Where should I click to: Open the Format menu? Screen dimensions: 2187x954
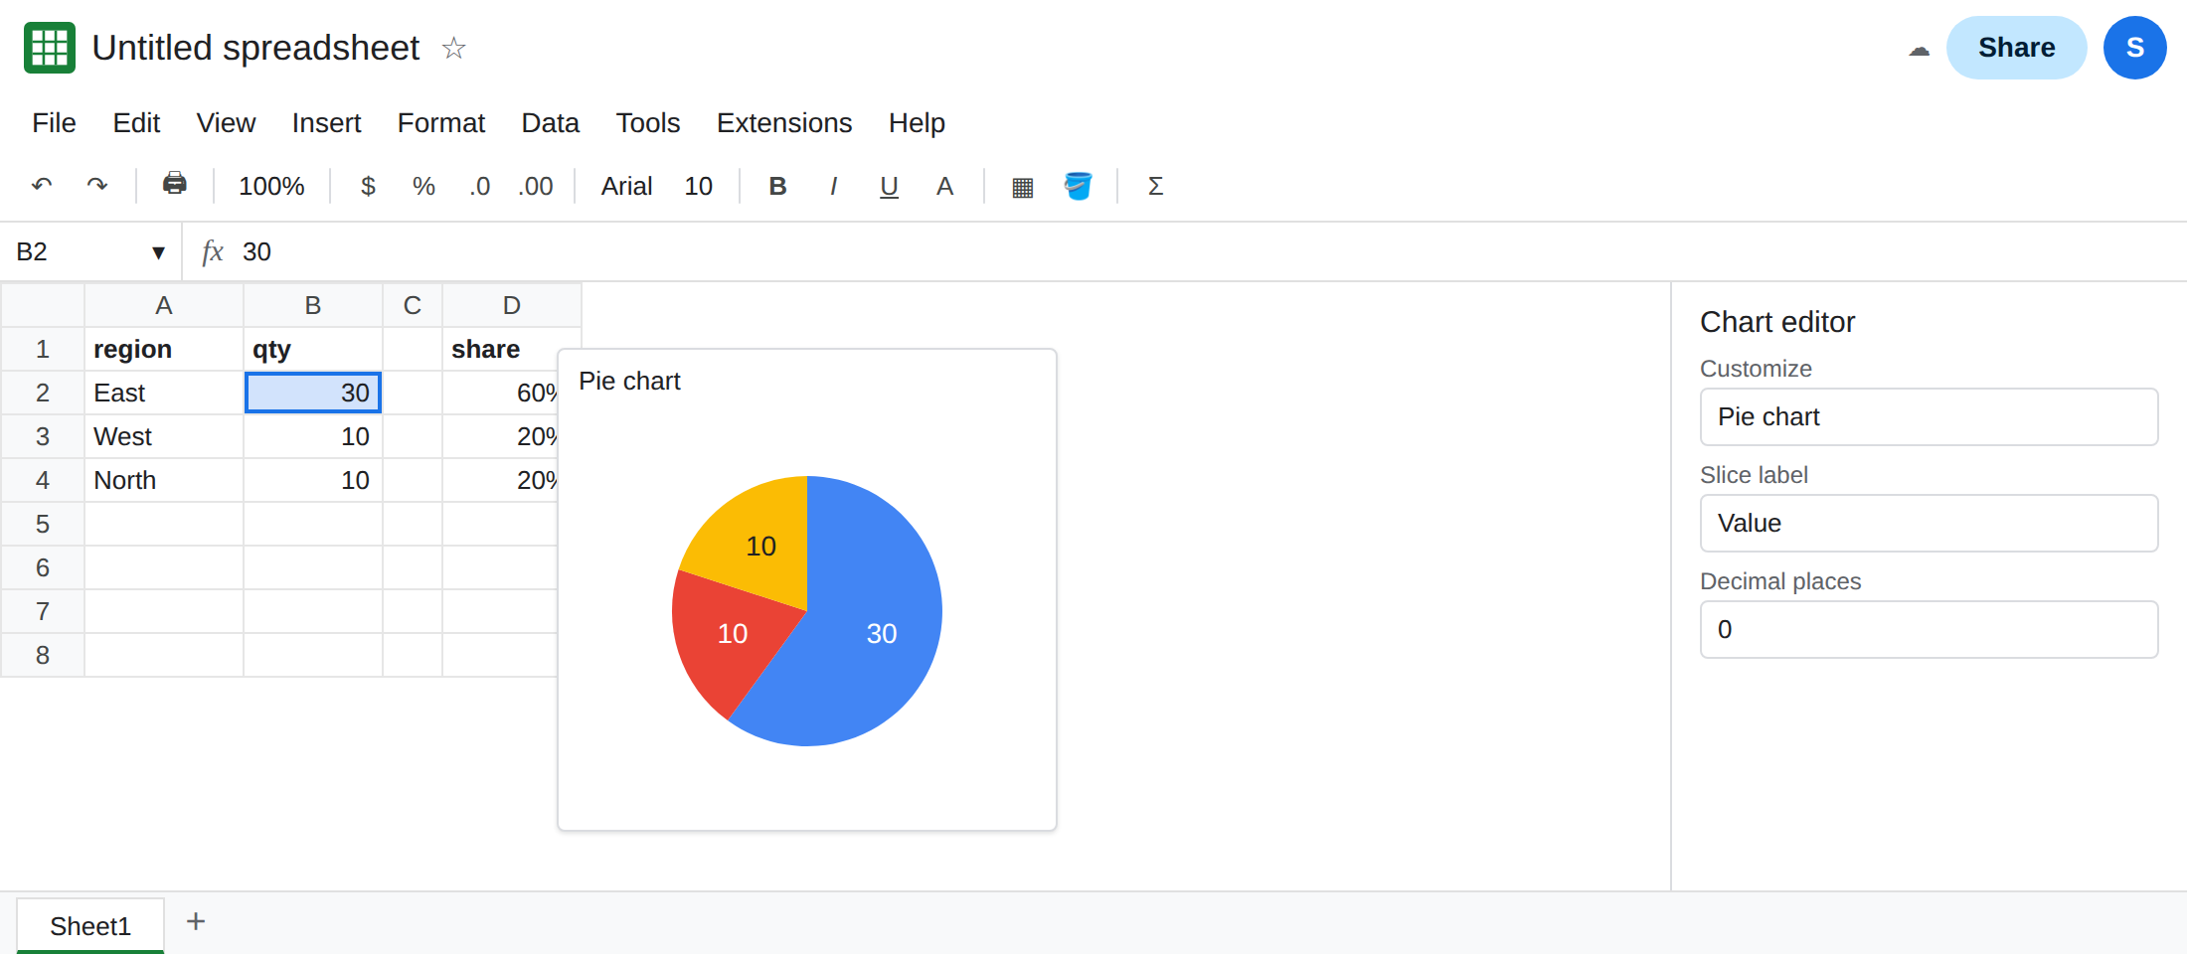[x=440, y=122]
